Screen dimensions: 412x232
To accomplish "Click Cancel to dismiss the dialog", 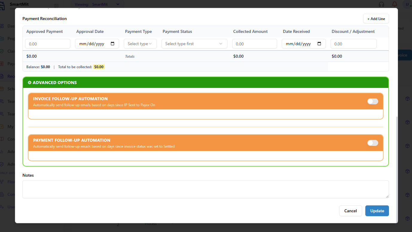I will (x=351, y=211).
